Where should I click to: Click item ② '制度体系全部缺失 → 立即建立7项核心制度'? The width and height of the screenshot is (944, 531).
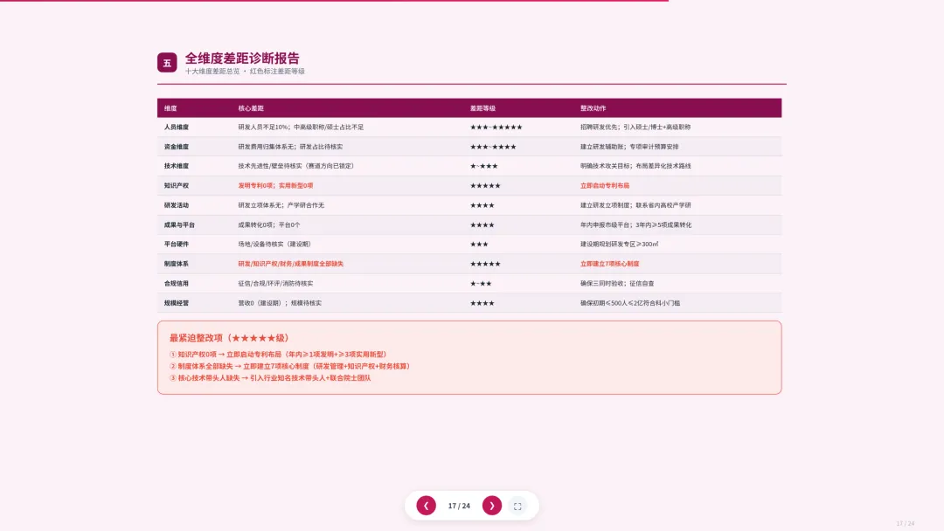point(289,366)
